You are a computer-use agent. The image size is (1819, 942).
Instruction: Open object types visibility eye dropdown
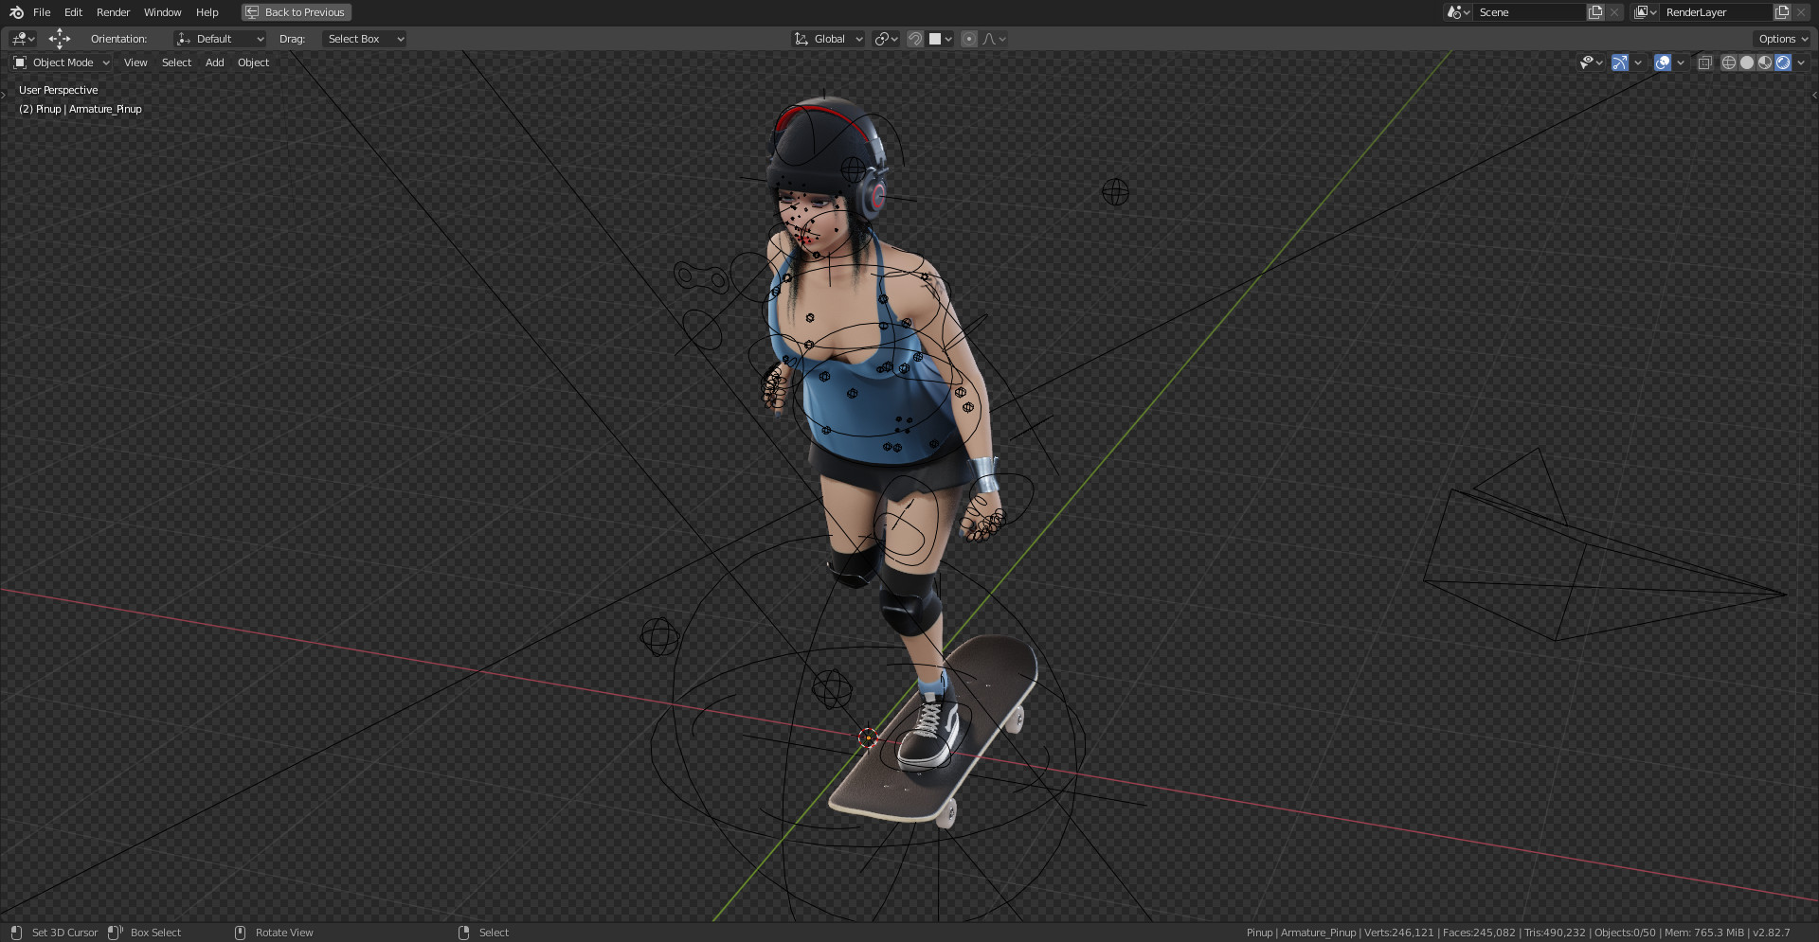1591,62
